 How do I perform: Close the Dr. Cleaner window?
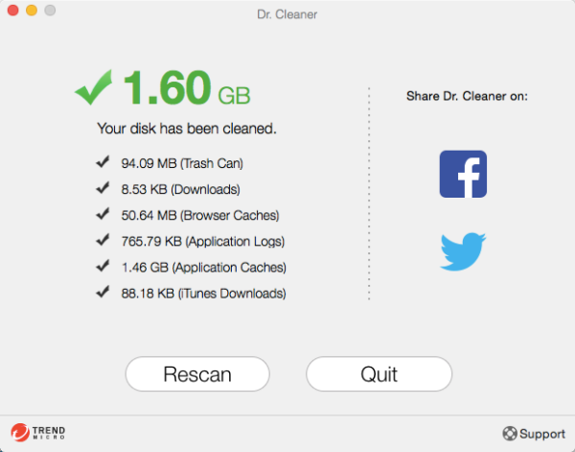pos(12,11)
